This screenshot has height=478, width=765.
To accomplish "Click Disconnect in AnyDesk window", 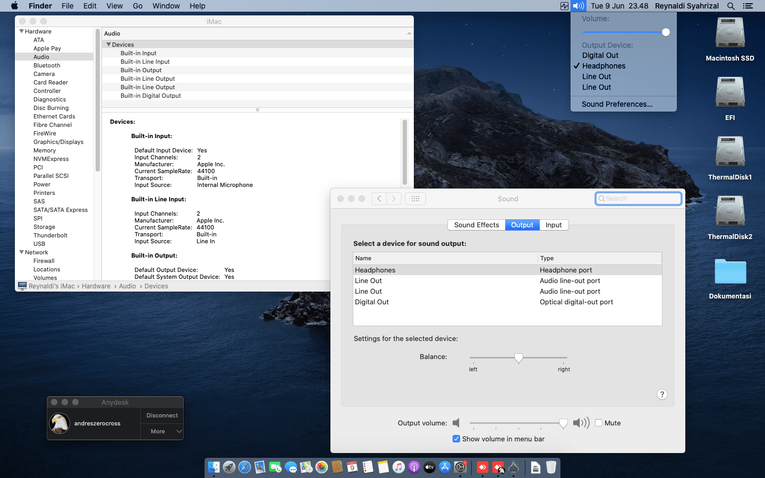I will [162, 415].
